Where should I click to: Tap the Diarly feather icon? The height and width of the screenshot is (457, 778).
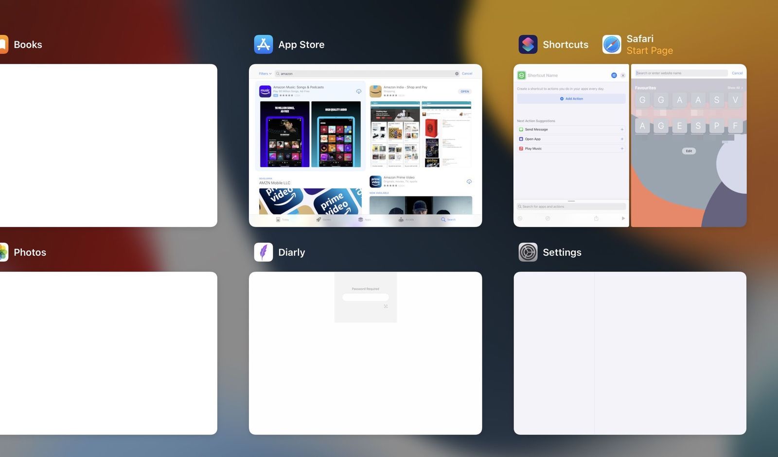point(263,252)
